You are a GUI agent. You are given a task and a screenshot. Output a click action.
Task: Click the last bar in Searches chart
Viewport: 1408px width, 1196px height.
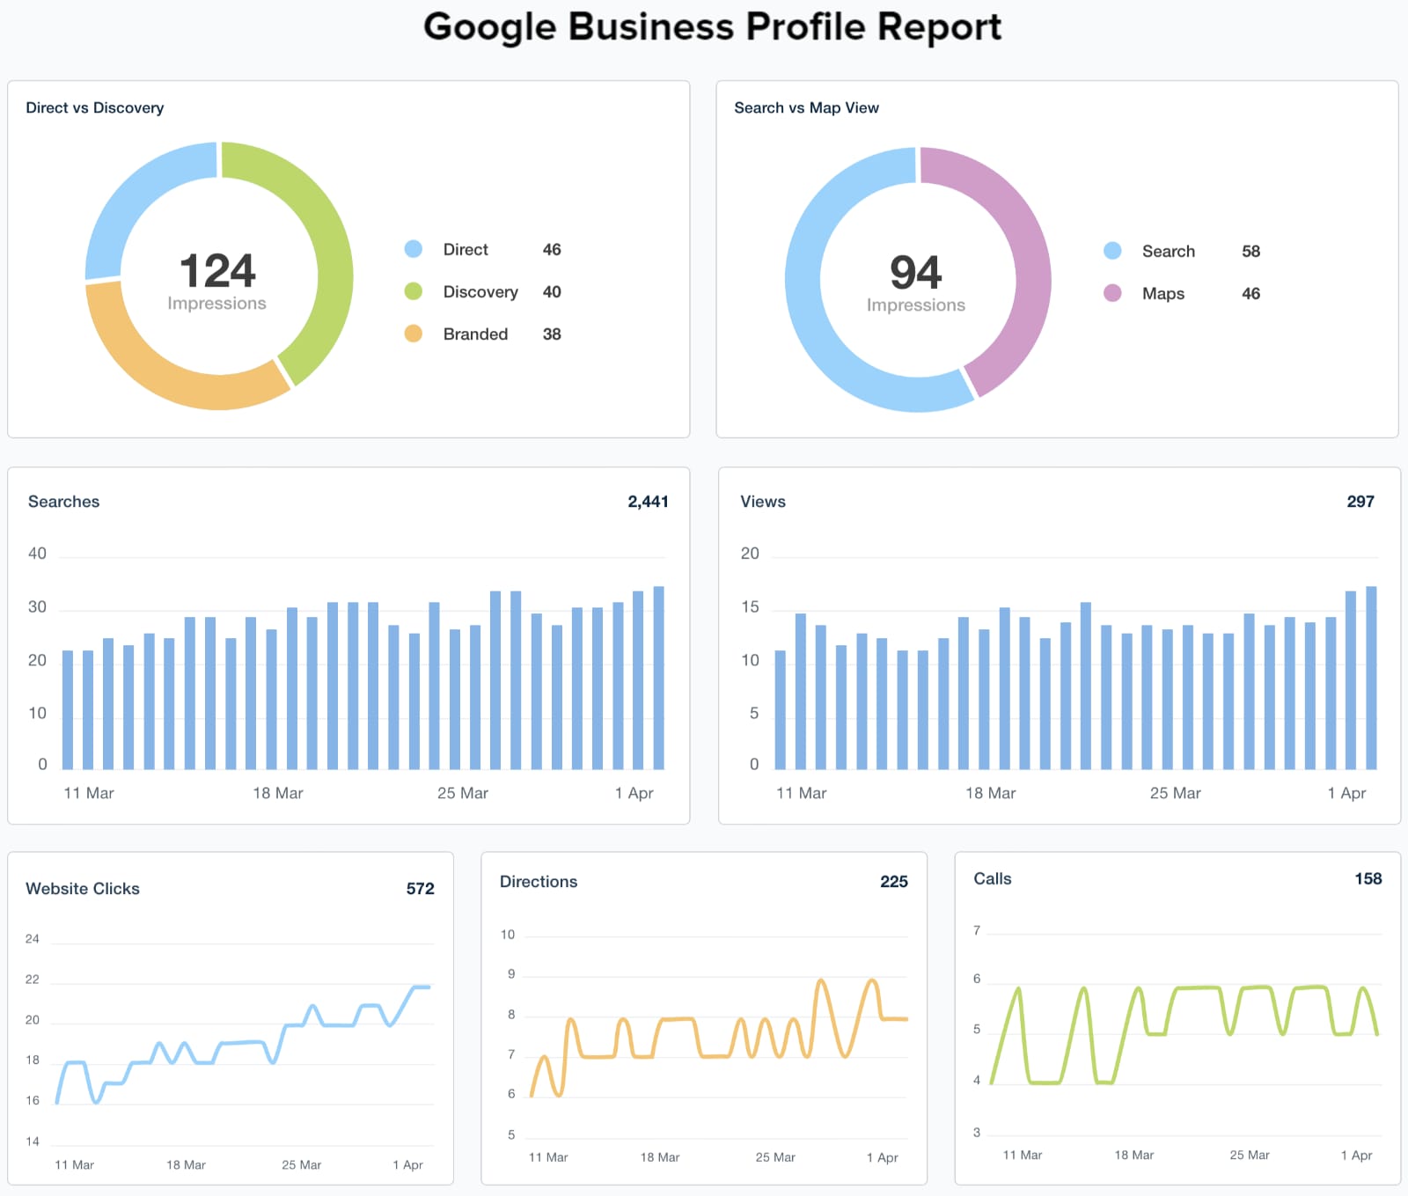point(658,678)
